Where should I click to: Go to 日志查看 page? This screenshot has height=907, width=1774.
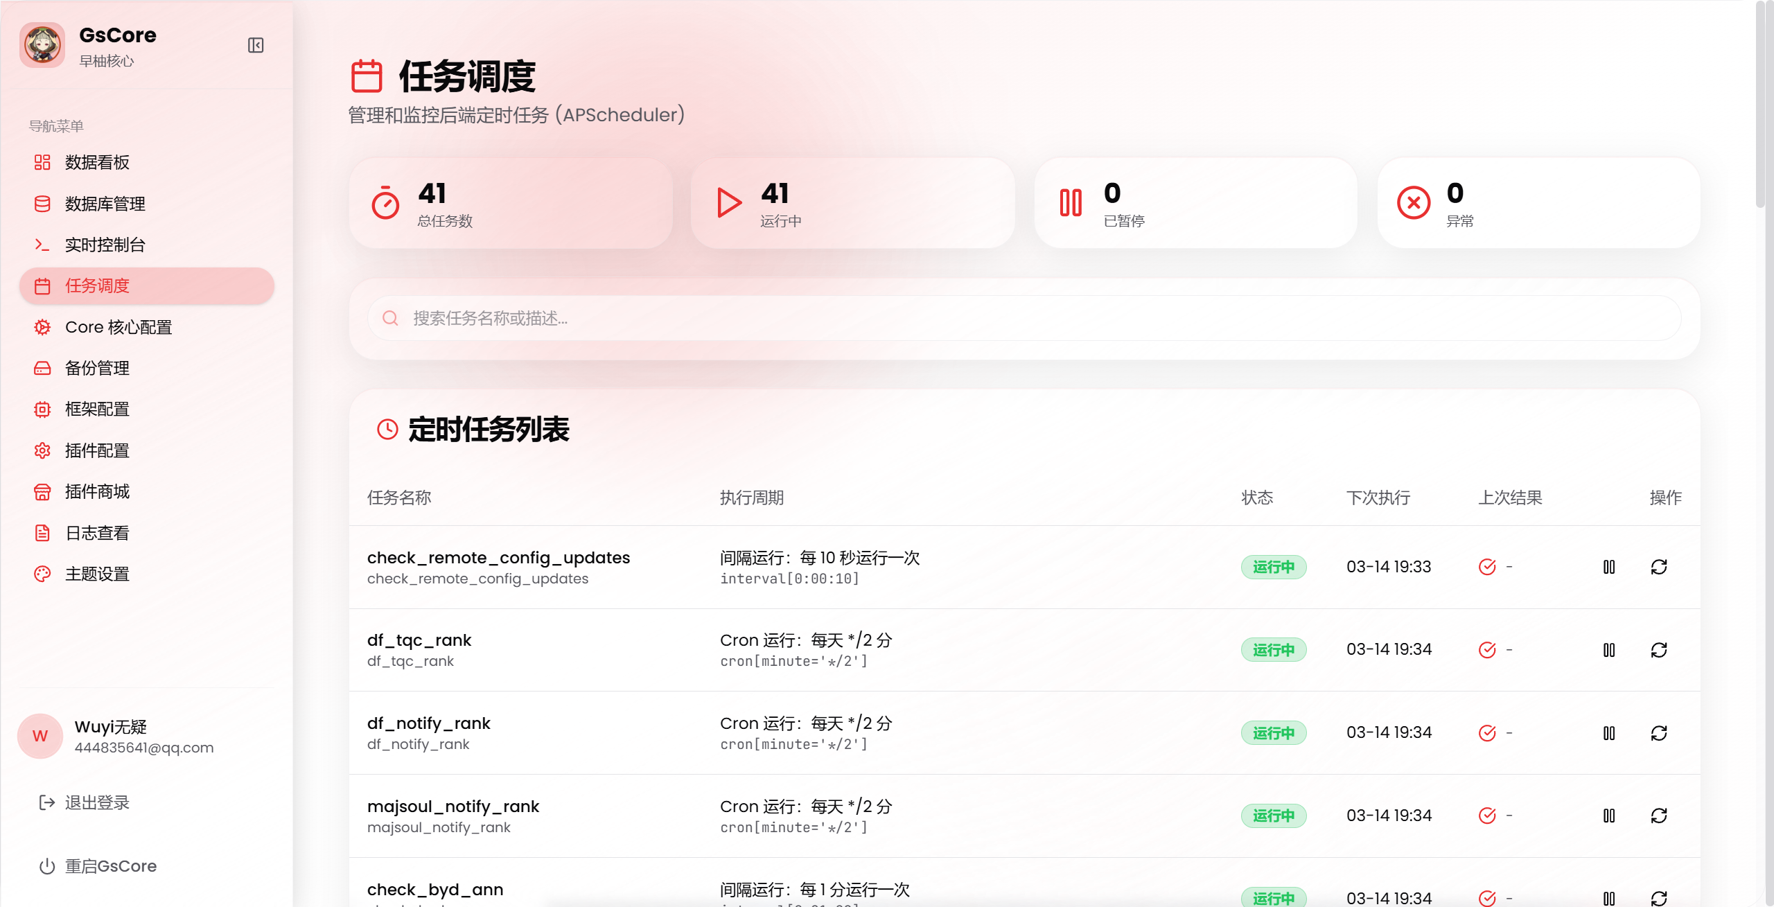coord(97,533)
